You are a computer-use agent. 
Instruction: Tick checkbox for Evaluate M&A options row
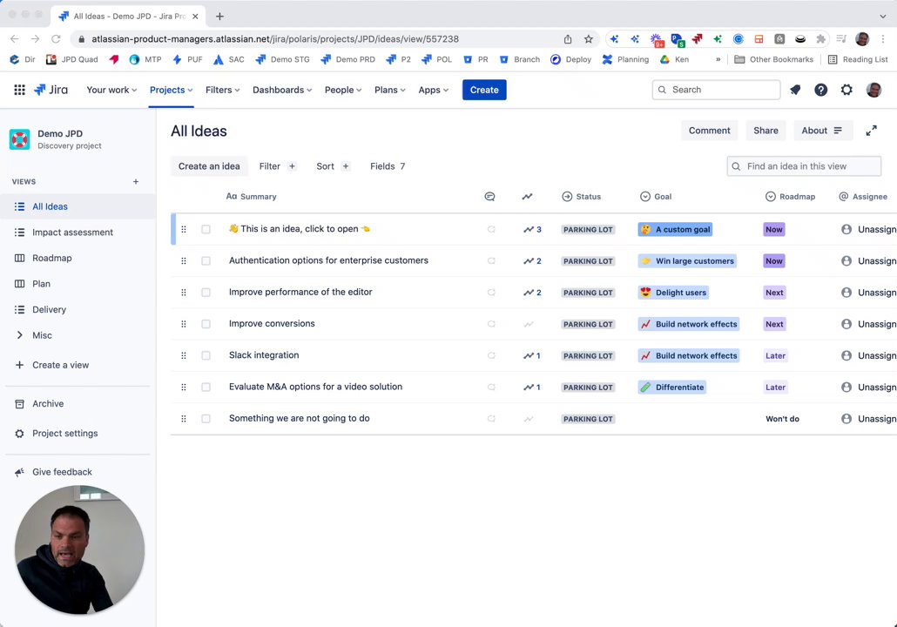(x=206, y=388)
